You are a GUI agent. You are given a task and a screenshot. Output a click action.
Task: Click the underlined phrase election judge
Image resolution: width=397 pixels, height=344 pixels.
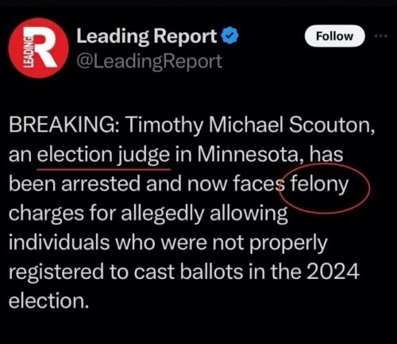(x=103, y=155)
